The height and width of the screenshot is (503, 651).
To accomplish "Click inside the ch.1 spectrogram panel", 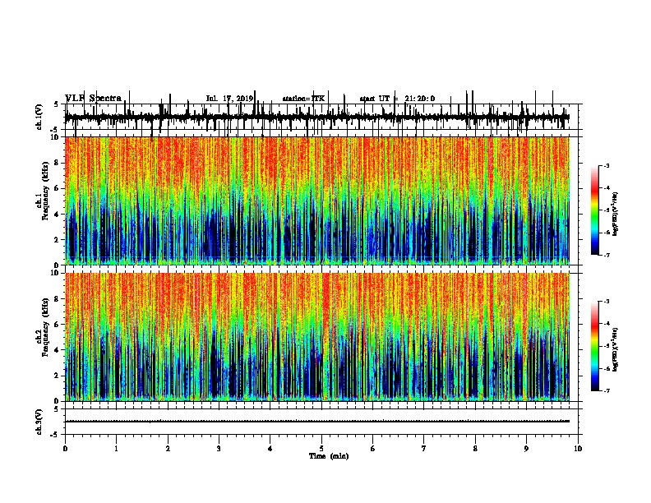I will click(x=316, y=201).
